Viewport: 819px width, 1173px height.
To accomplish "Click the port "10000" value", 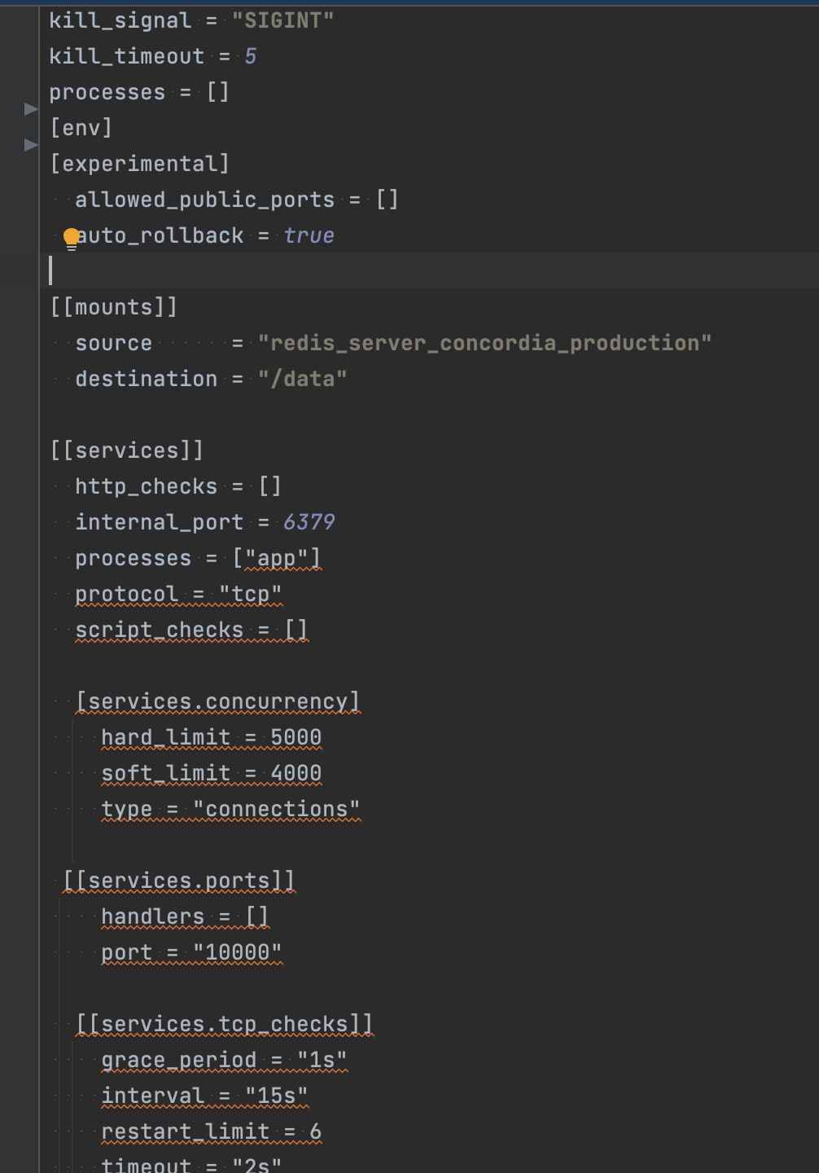I will pos(237,952).
